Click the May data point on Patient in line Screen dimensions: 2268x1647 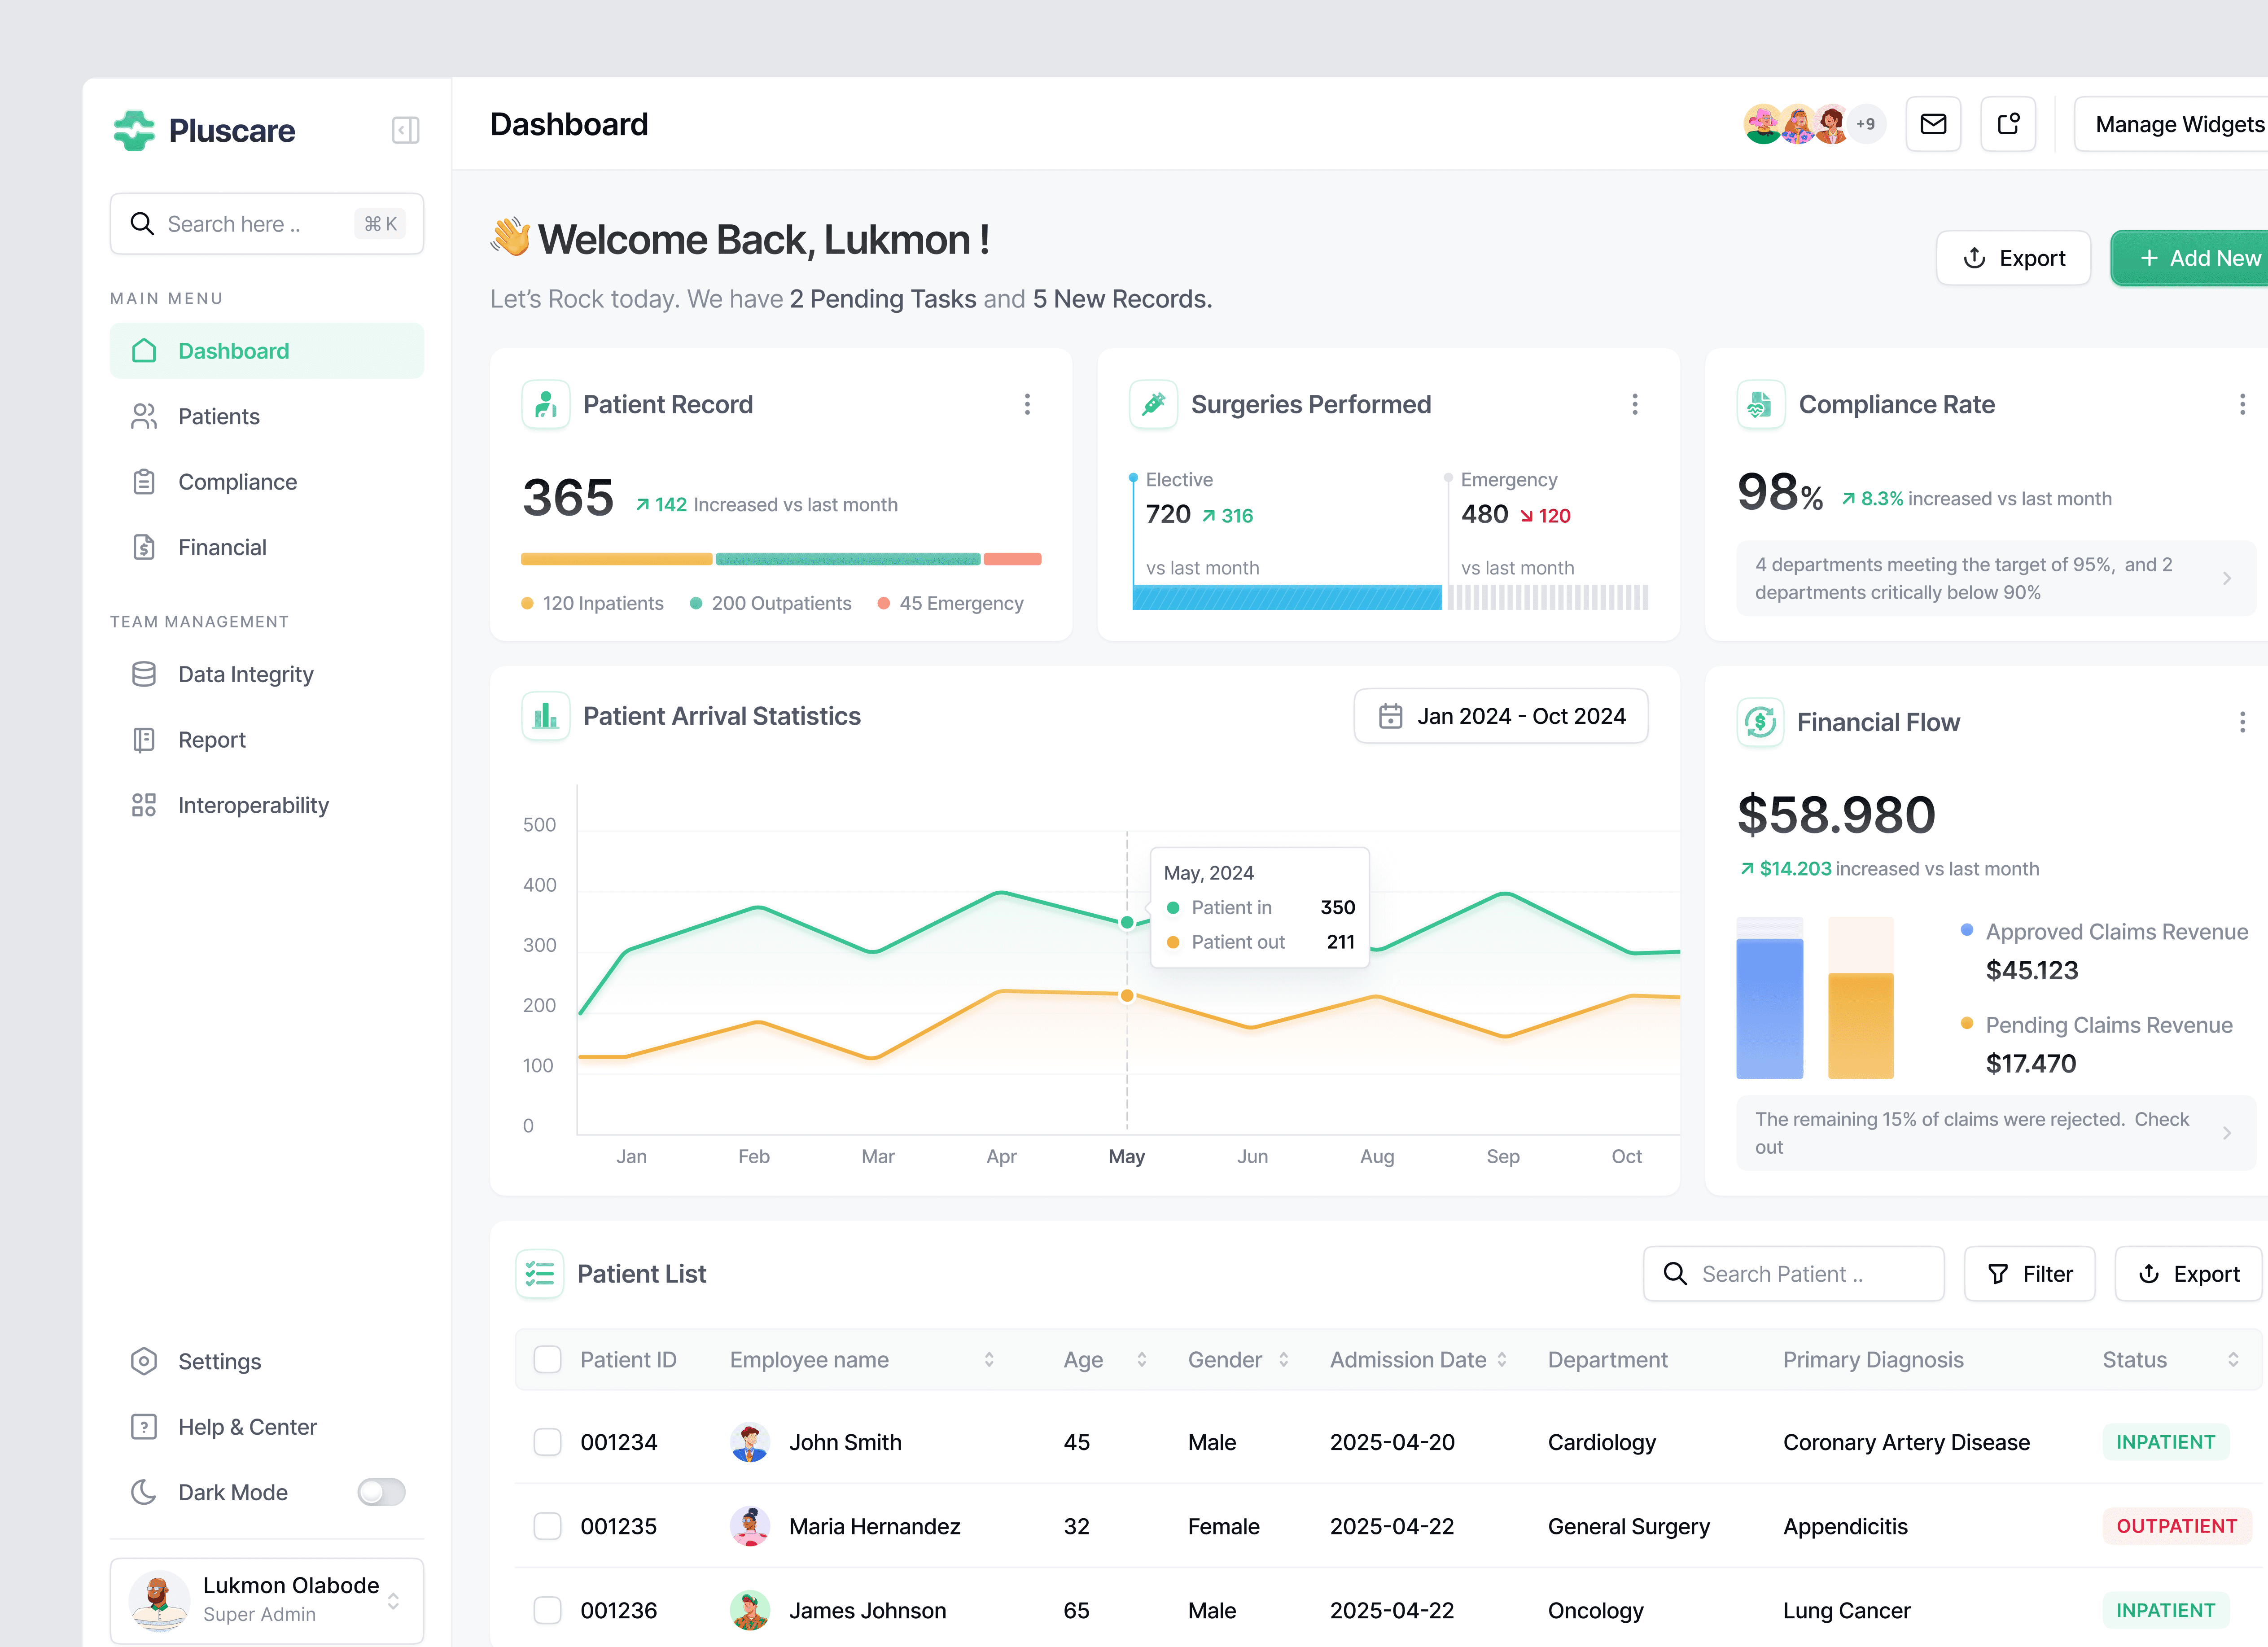1127,922
